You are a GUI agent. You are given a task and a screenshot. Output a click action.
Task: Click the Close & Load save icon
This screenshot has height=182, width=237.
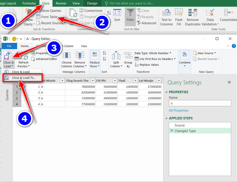pyautogui.click(x=9, y=56)
